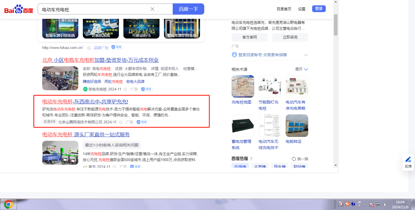This screenshot has width=415, height=210.
Task: Click the 街电大品牌 sublink
Action: point(135,82)
